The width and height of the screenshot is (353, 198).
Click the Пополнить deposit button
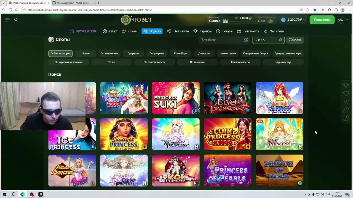(x=322, y=20)
